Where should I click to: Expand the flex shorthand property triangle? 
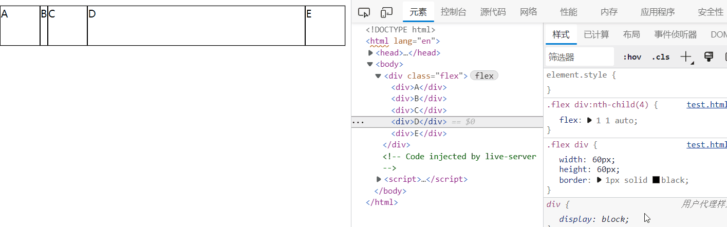589,121
